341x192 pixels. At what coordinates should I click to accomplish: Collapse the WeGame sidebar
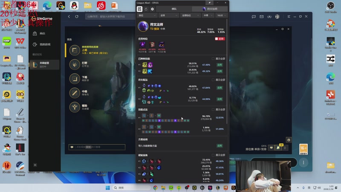pyautogui.click(x=35, y=165)
